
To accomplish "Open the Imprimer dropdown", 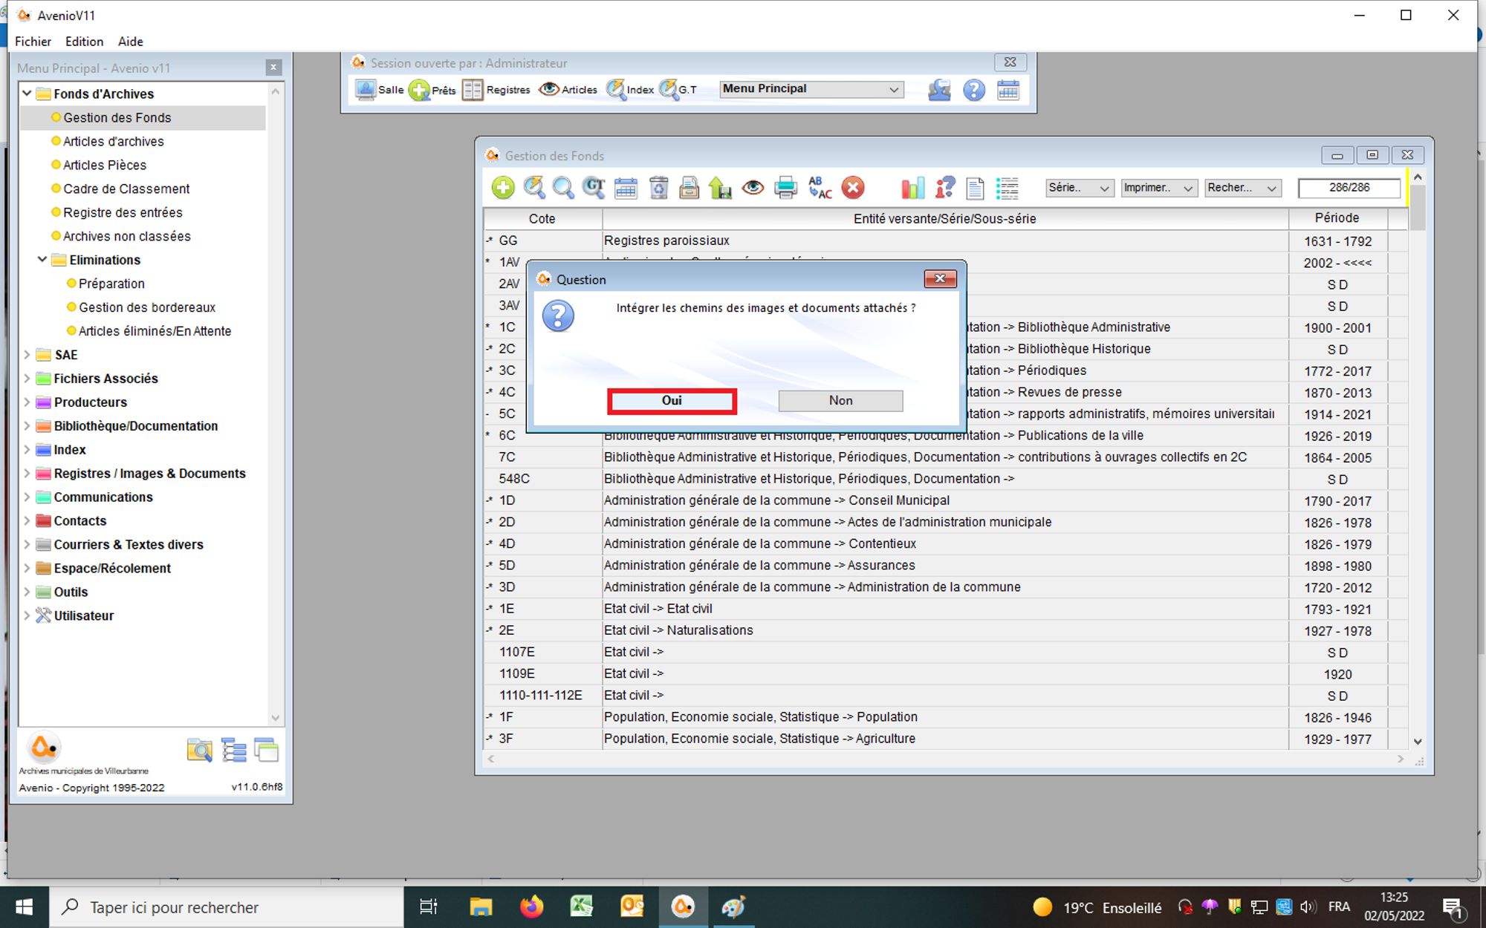I will tap(1158, 188).
